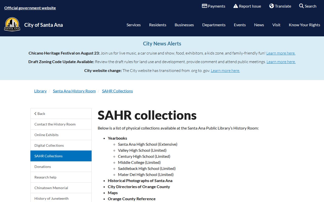Click 'City Directories of Orange County' entry
This screenshot has width=324, height=202.
point(139,187)
